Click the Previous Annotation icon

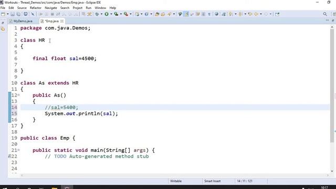240,14
